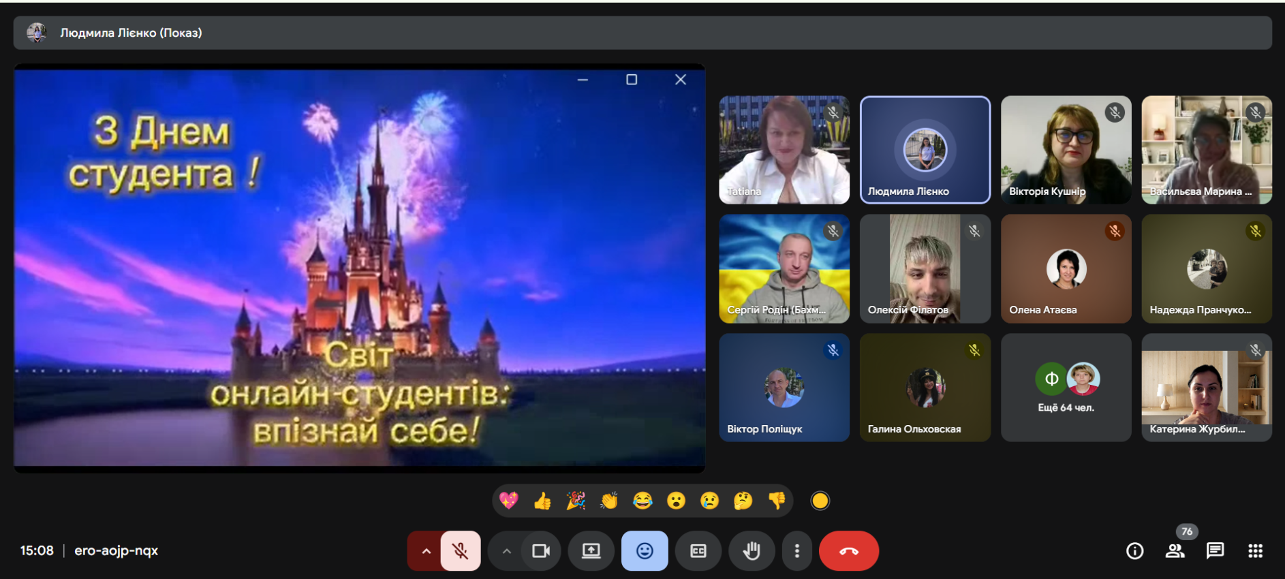Send the heart emoji reaction
This screenshot has width=1285, height=579.
[x=508, y=501]
